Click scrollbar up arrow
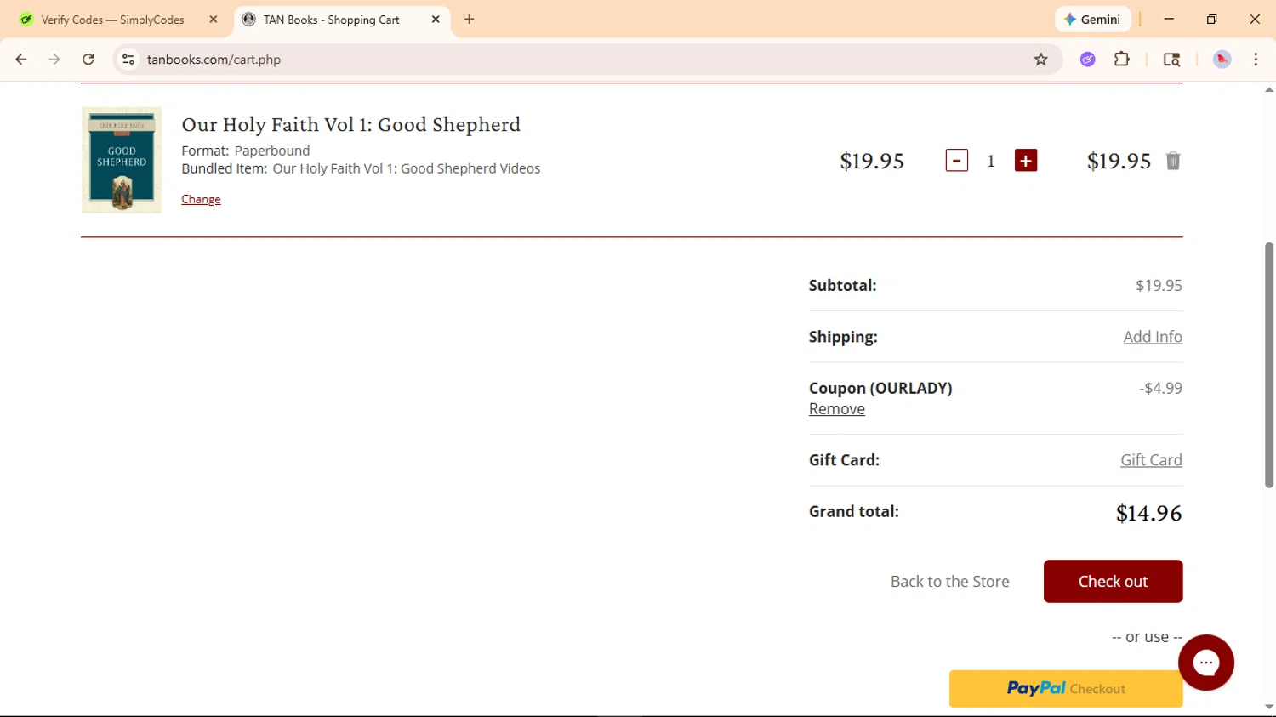The width and height of the screenshot is (1276, 717). pos(1269,89)
